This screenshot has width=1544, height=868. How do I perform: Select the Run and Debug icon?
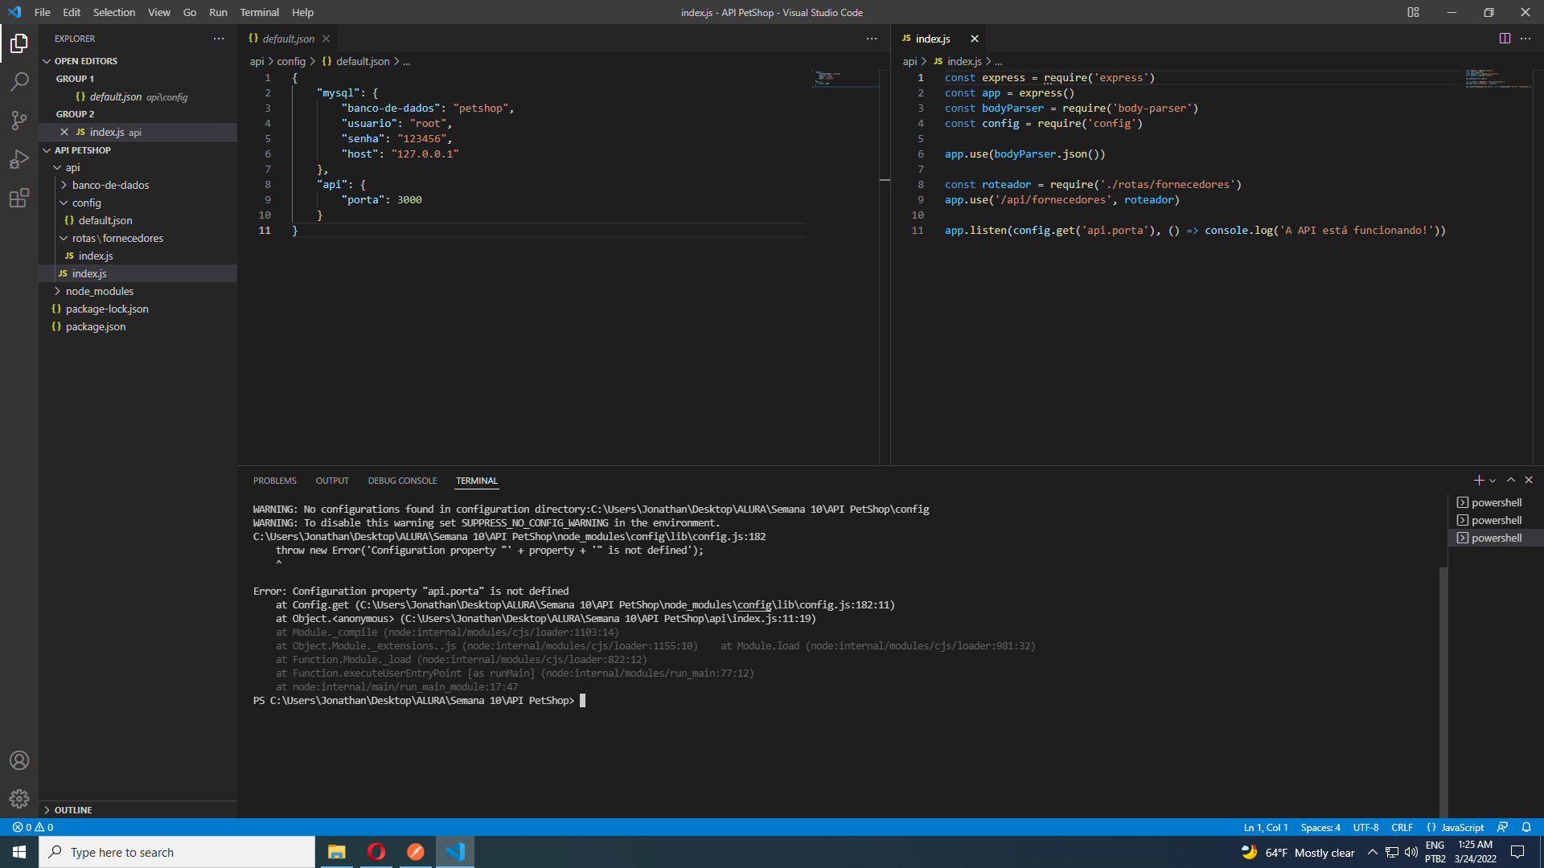pos(19,159)
